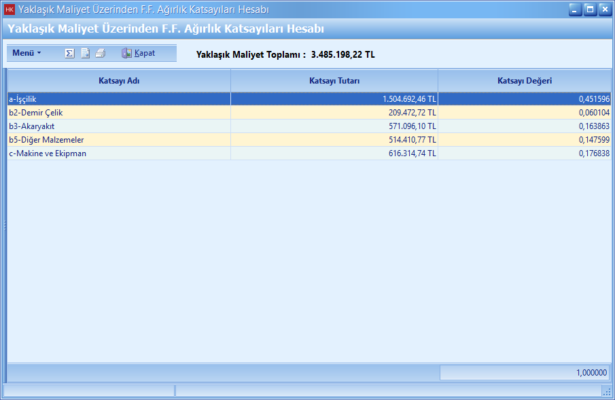
Task: Click the printer icon in toolbar
Action: point(100,53)
